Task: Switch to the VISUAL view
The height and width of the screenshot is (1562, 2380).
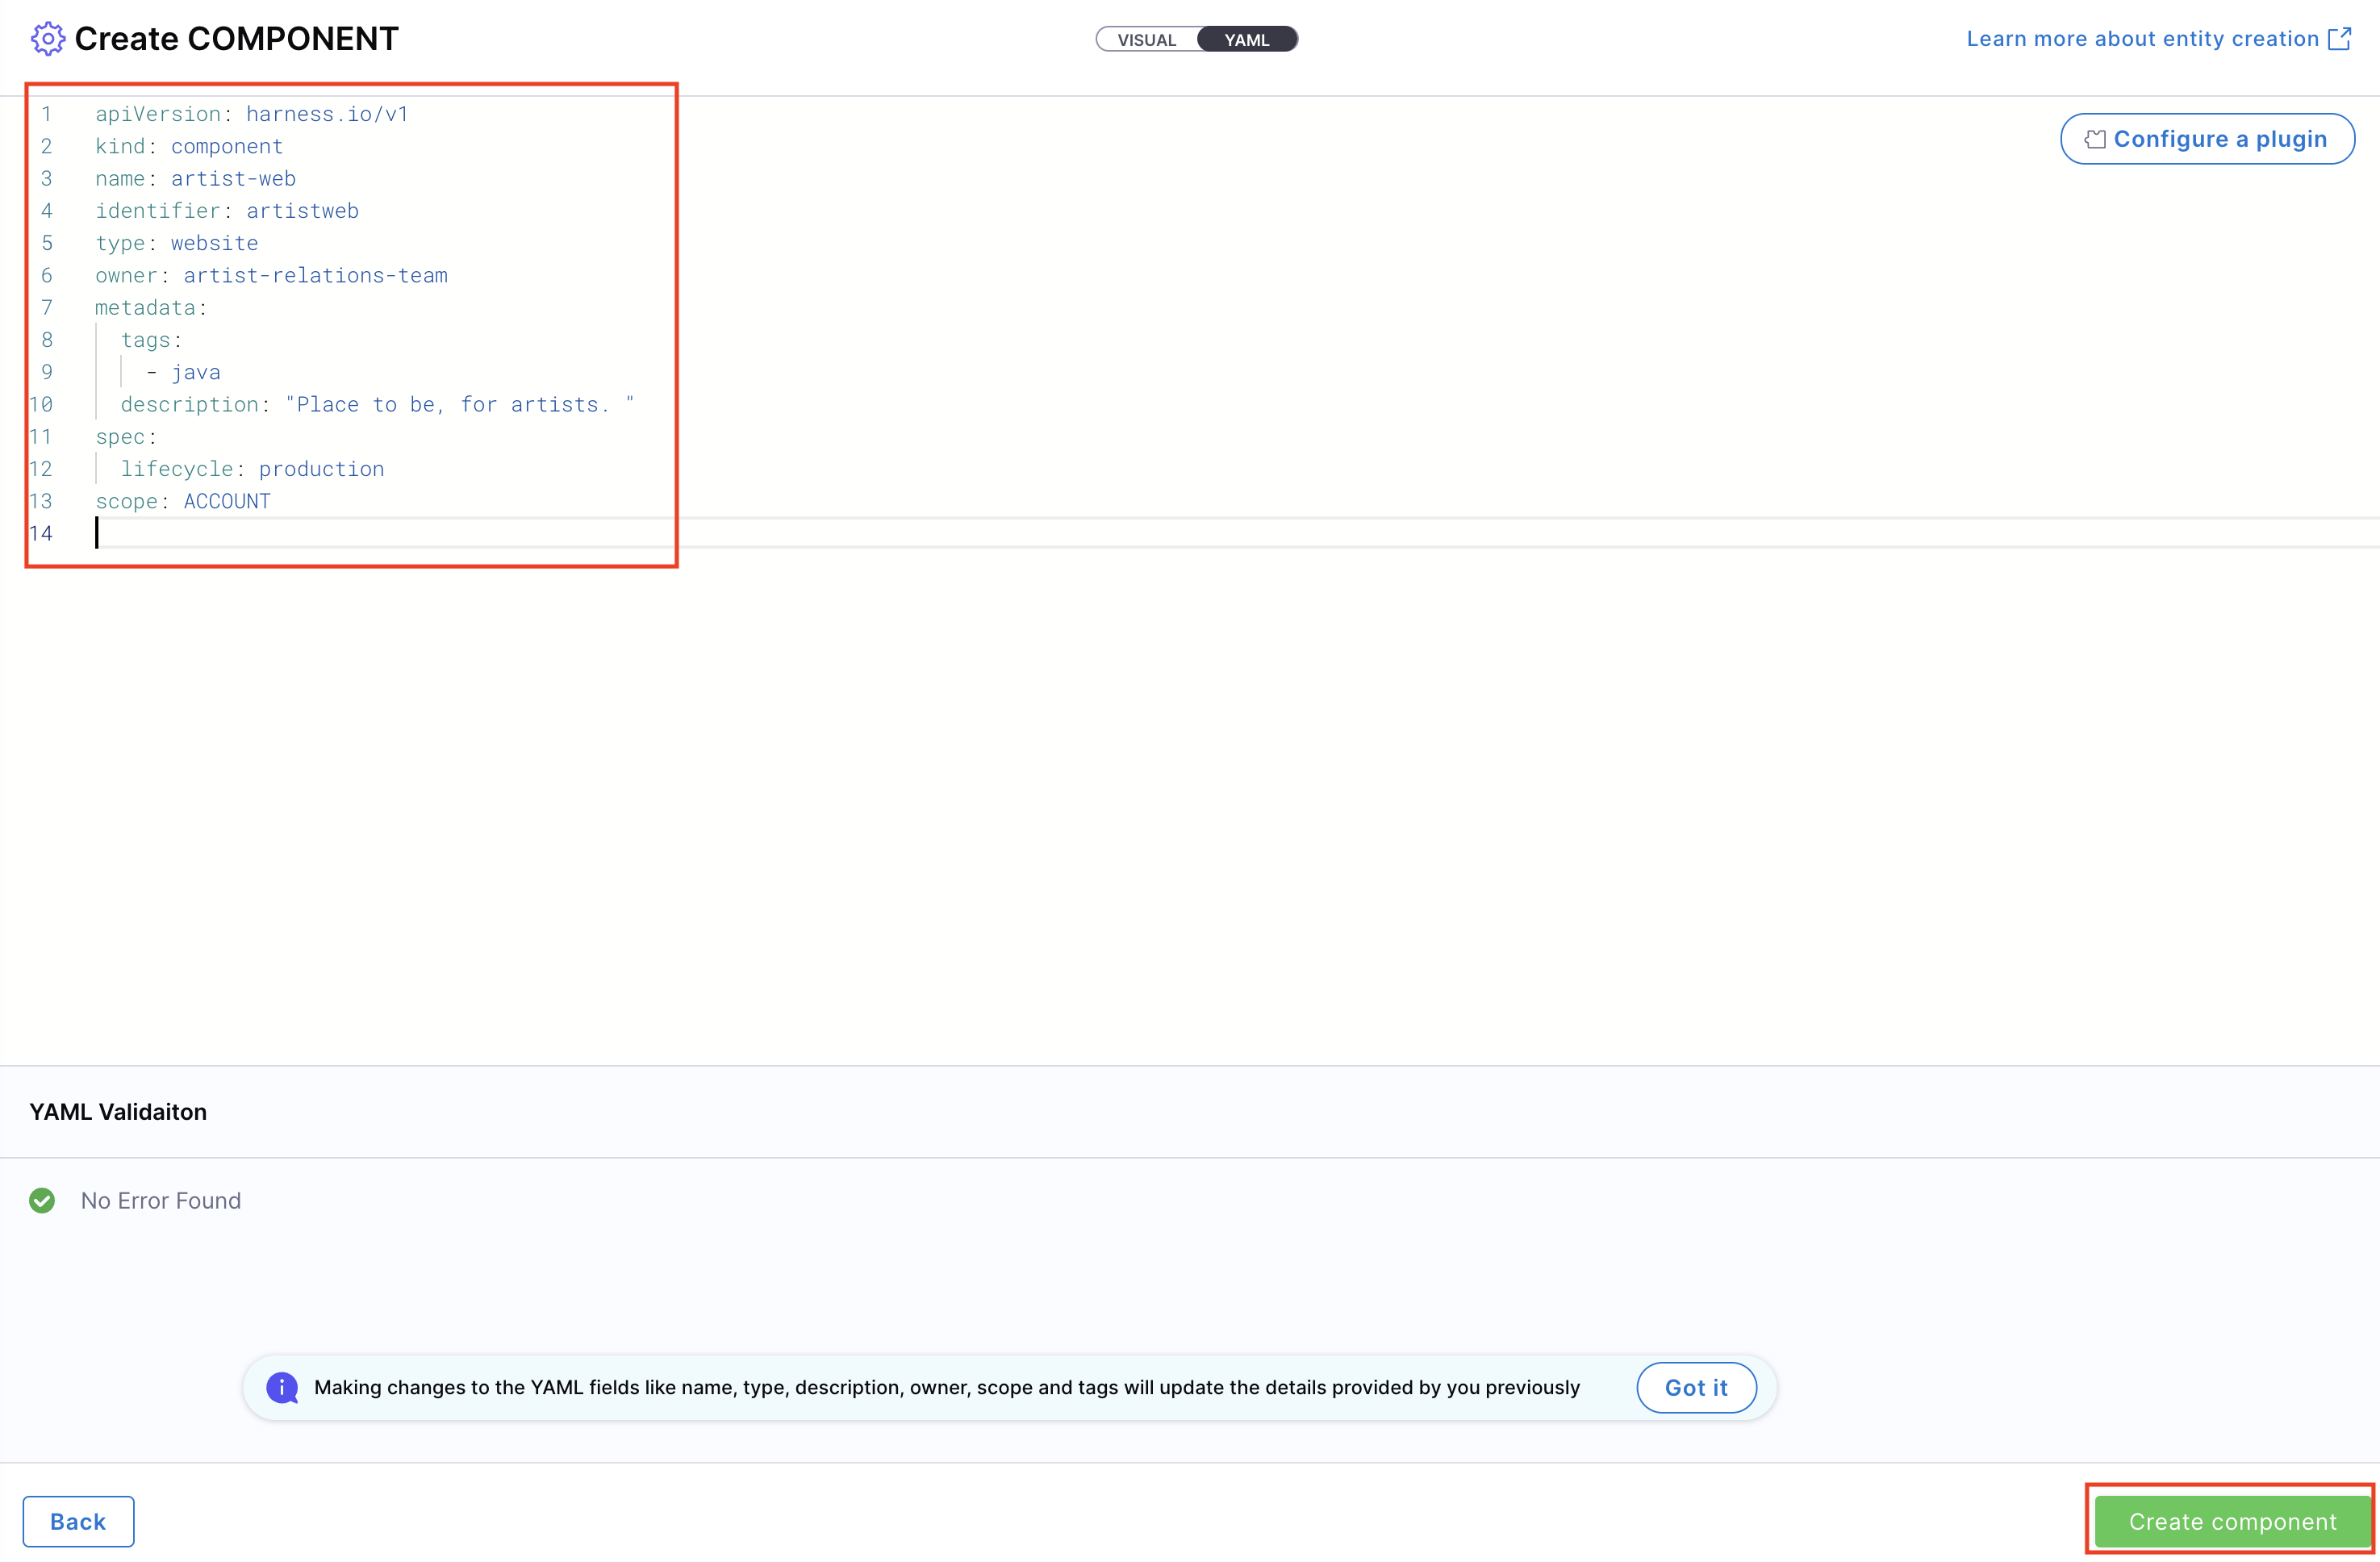Action: coord(1146,40)
